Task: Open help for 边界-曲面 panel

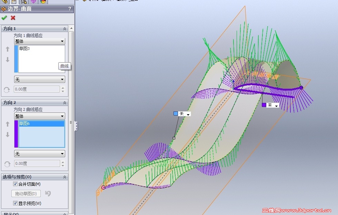Action: (70, 9)
